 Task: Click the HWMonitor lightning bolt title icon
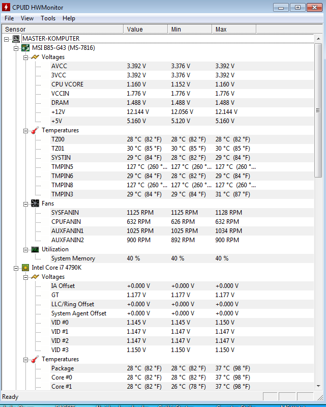tap(6, 7)
